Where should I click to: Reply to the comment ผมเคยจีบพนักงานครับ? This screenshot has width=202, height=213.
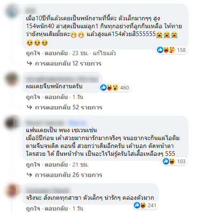[56, 97]
